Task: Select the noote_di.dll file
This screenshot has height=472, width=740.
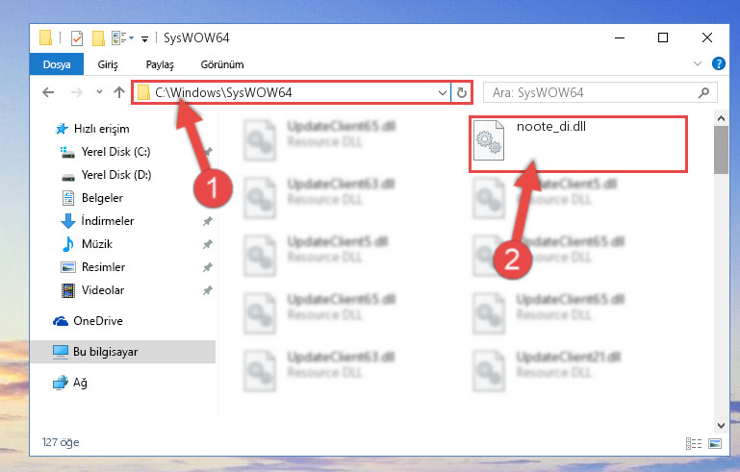Action: [x=577, y=144]
